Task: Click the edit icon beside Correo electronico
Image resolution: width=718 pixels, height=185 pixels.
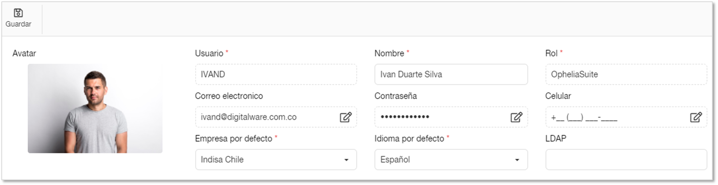Action: tap(345, 117)
